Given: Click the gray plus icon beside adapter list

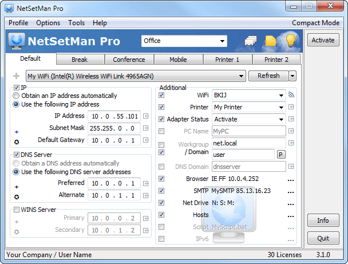Looking at the screenshot, I should (16, 76).
